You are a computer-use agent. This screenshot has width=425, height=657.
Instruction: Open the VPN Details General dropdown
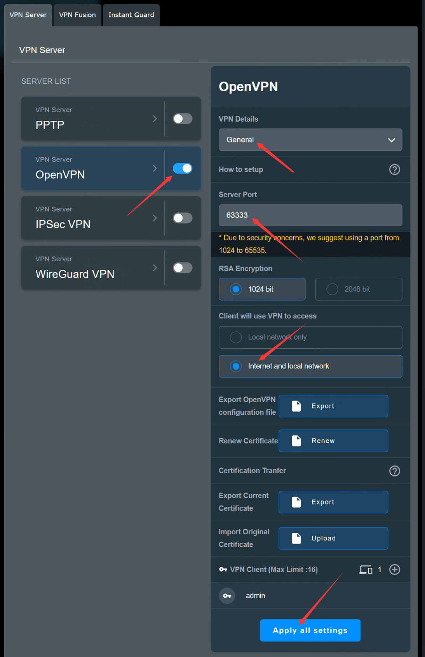[310, 140]
